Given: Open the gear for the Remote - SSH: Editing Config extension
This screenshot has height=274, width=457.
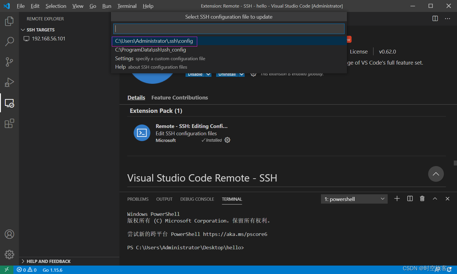Looking at the screenshot, I should 227,140.
